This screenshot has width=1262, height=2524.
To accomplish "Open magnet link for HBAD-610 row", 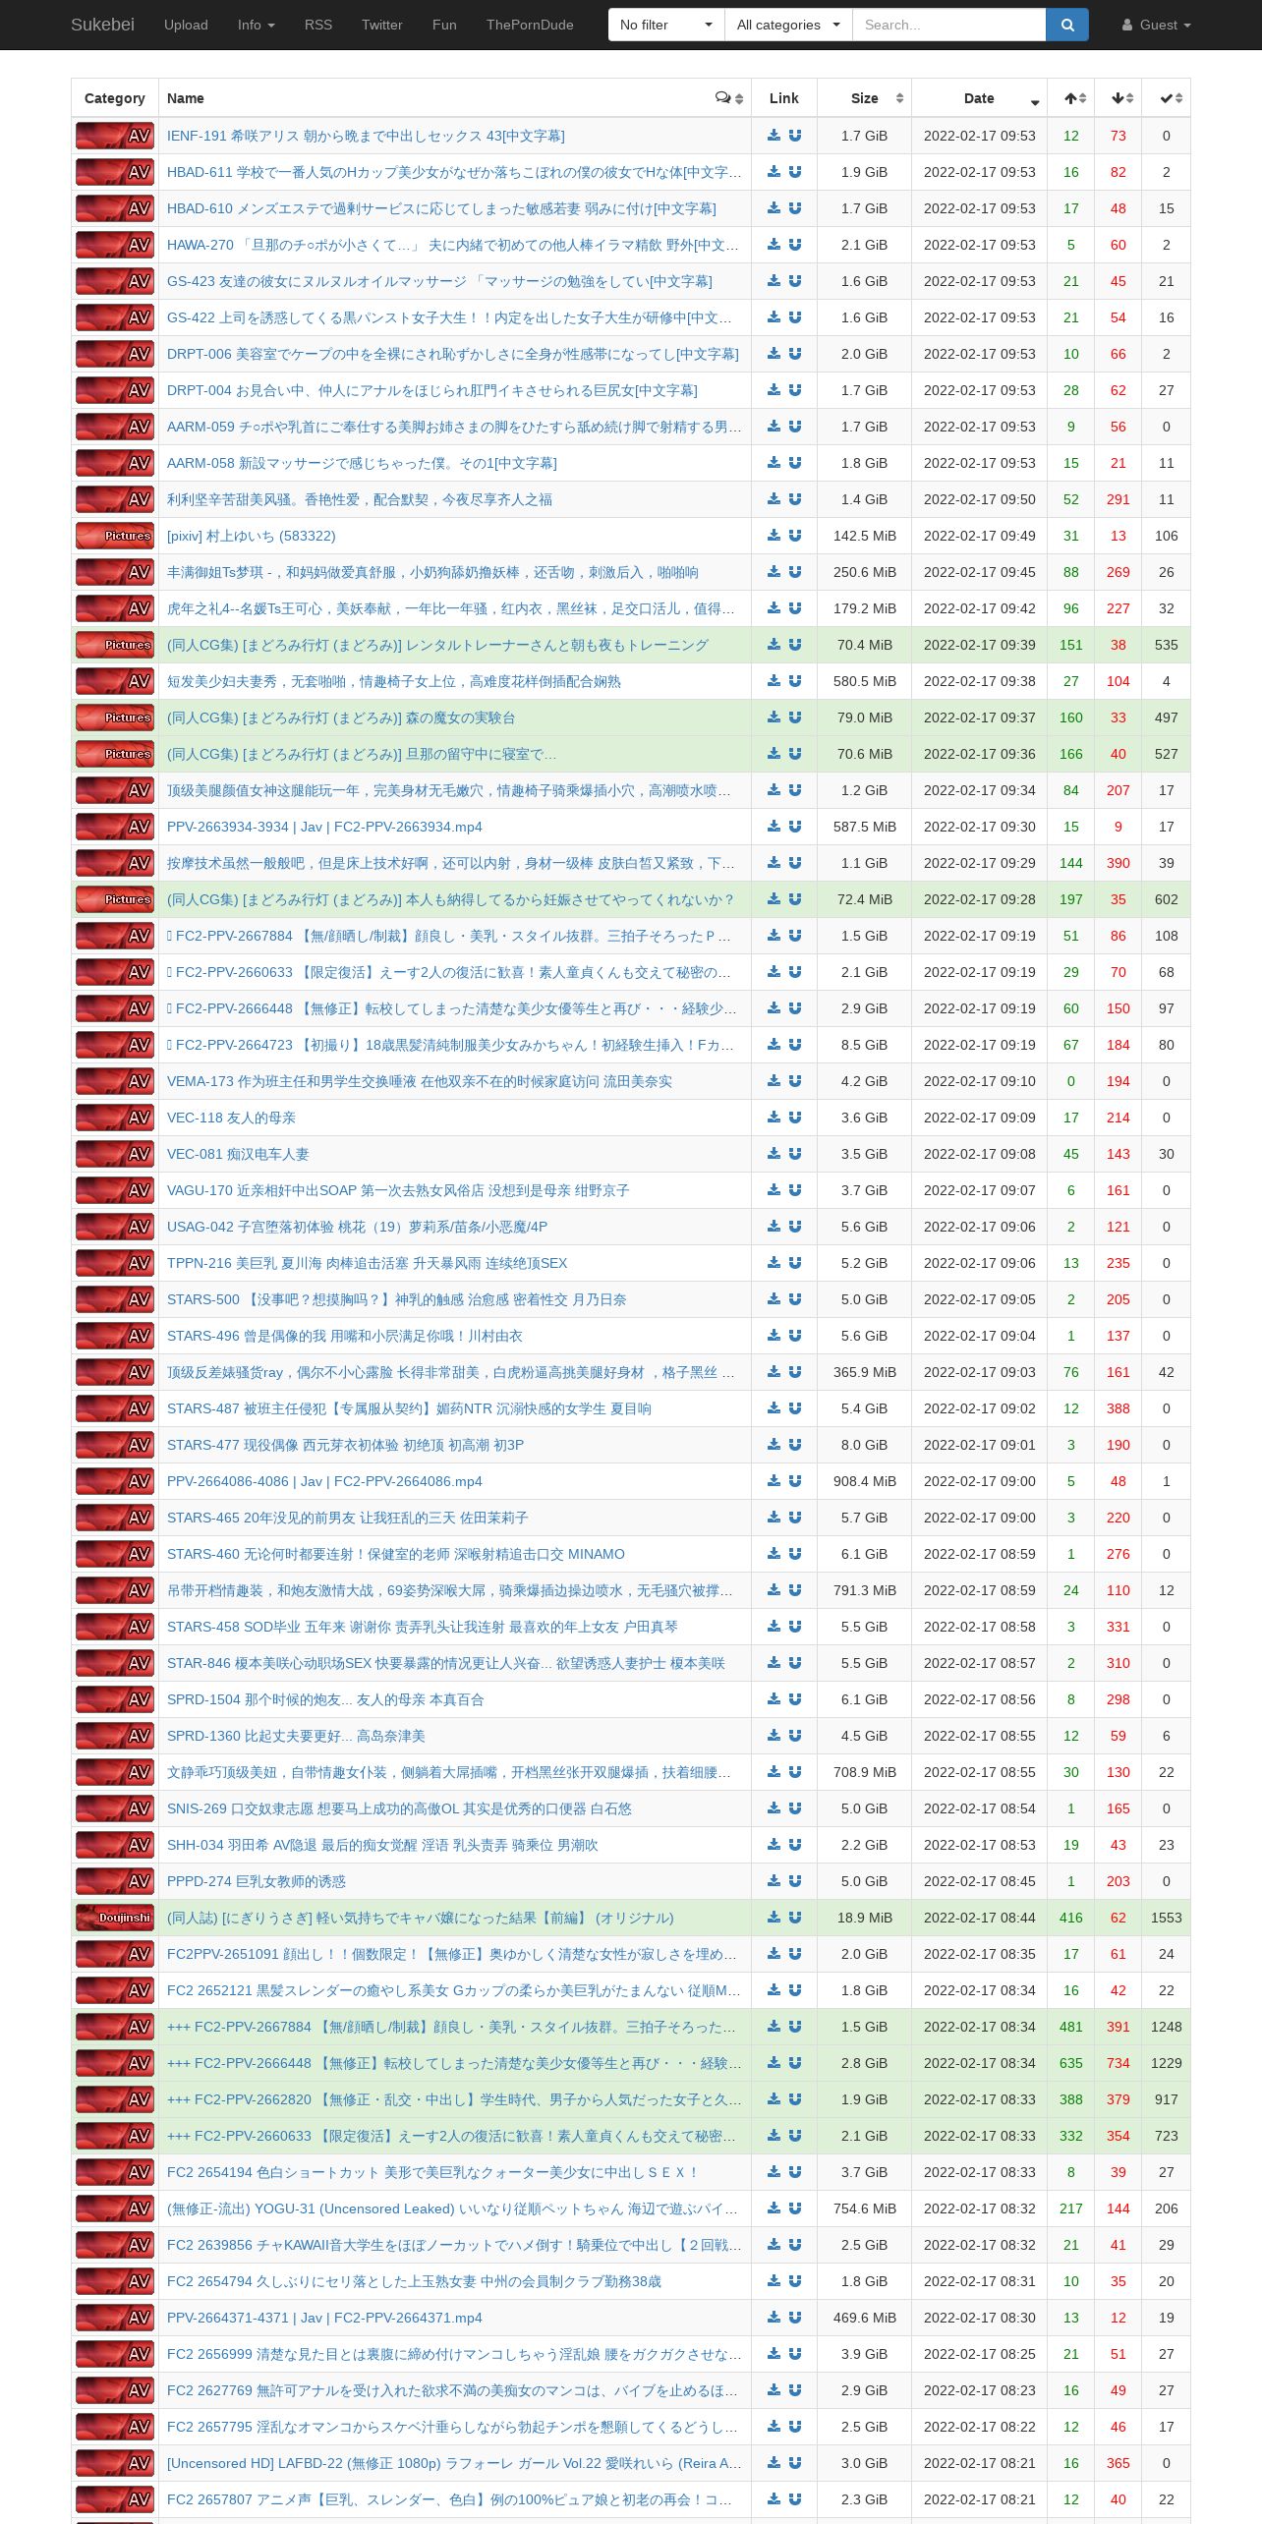I will click(795, 208).
